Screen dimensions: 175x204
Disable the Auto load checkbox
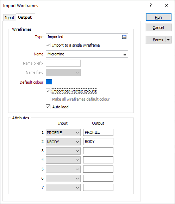point(48,107)
